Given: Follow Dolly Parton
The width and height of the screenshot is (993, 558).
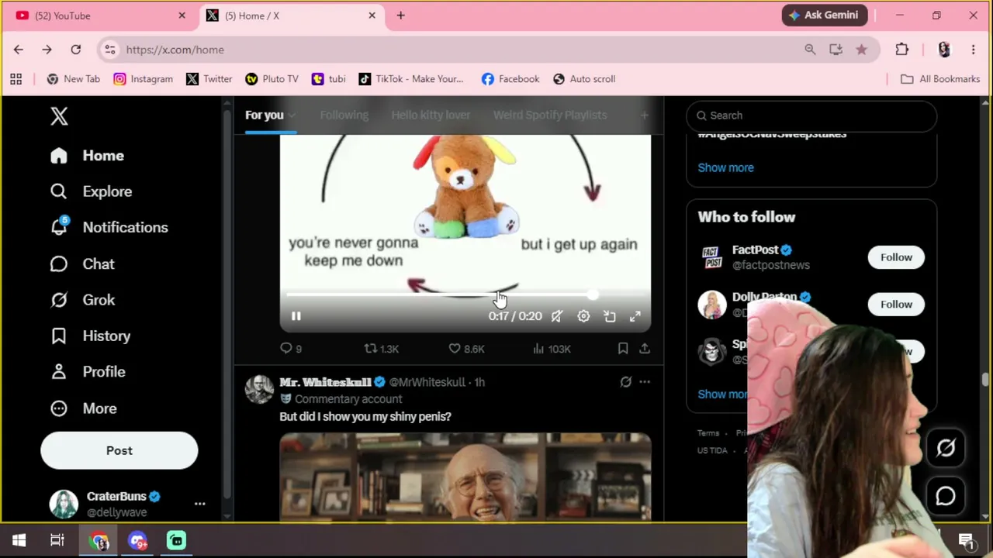Looking at the screenshot, I should (896, 305).
